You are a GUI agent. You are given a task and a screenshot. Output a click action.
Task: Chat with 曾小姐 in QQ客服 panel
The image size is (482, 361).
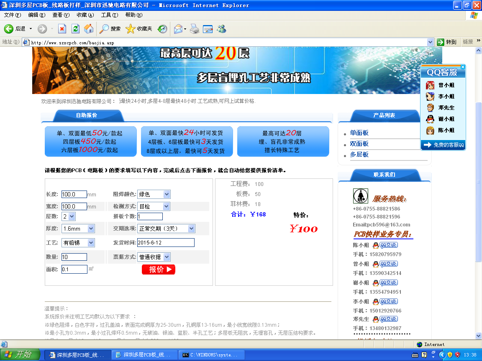click(440, 85)
